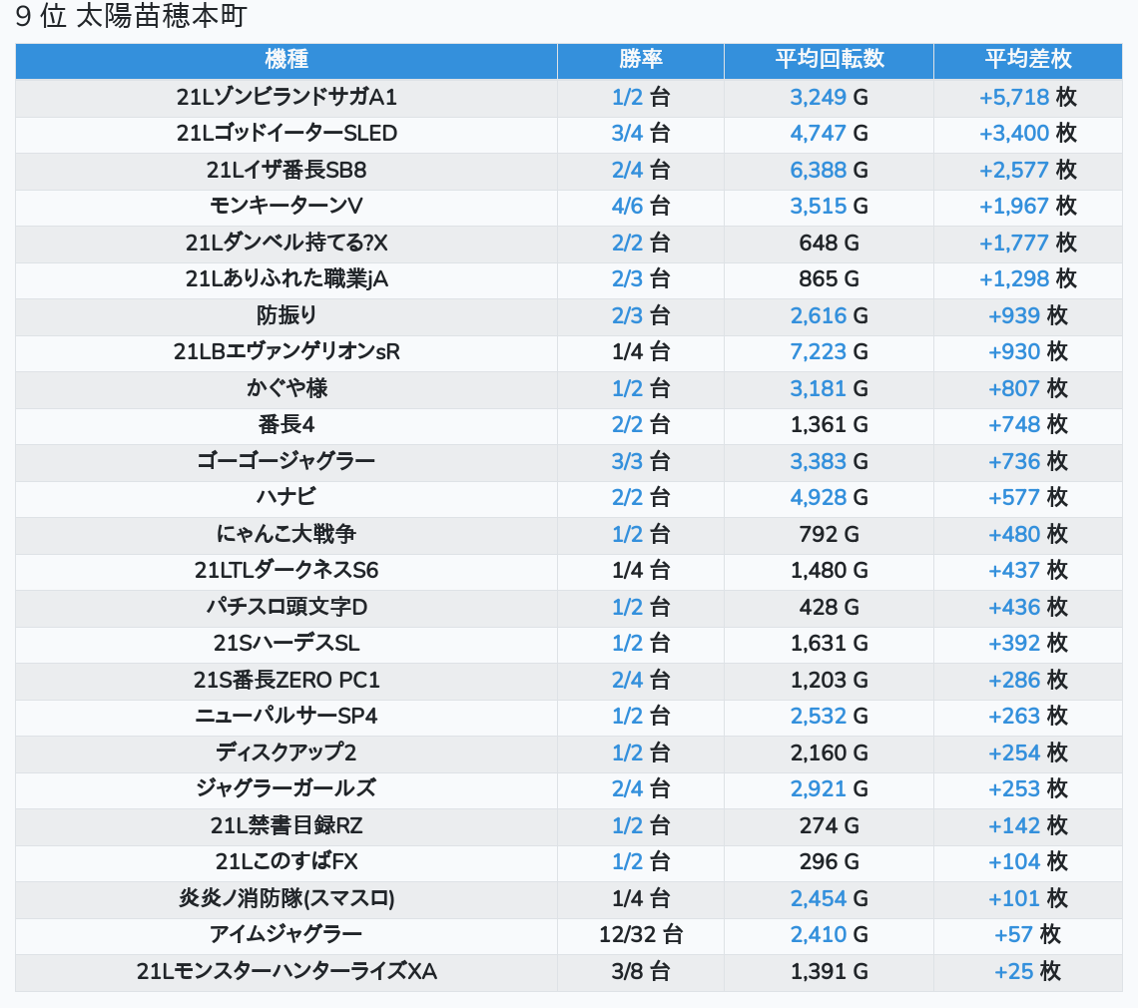The image size is (1138, 1008).
Task: Click the 2,921 G spin count
Action: coord(829,788)
